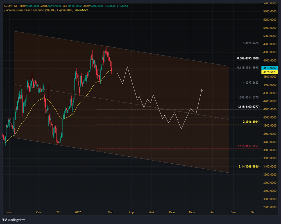Select the 1.382(4214.1370) Fibonacci level label
Viewport: 281px width, 224px height.
coord(248,98)
